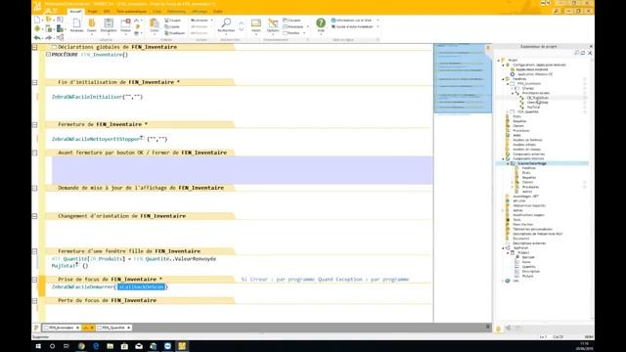This screenshot has height=352, width=626.
Task: Click the Volets ribbon icon
Action: (256, 25)
